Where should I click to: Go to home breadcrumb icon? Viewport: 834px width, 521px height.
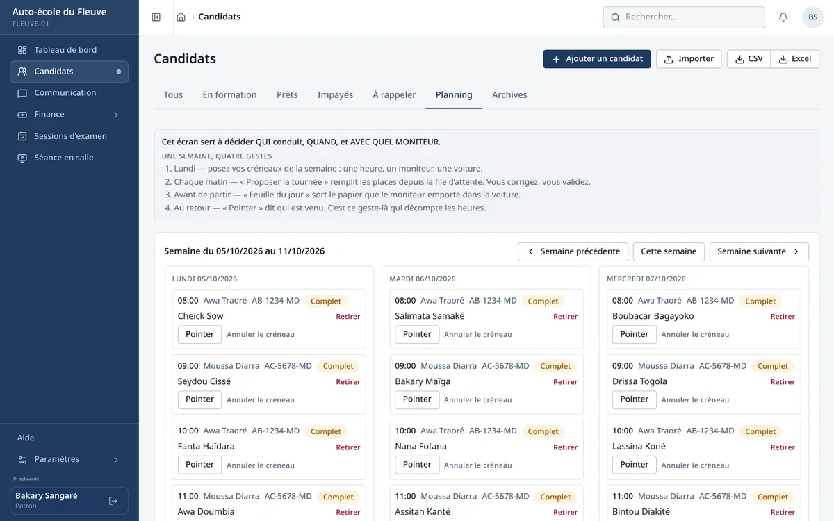click(x=181, y=17)
